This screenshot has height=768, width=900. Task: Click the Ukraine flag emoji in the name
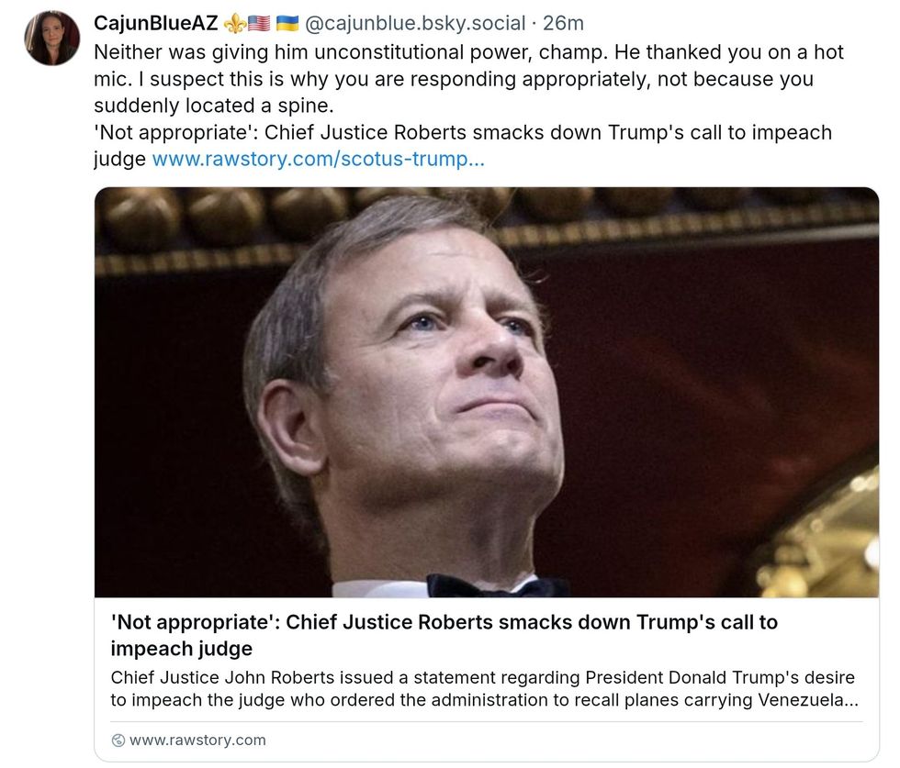pyautogui.click(x=287, y=24)
